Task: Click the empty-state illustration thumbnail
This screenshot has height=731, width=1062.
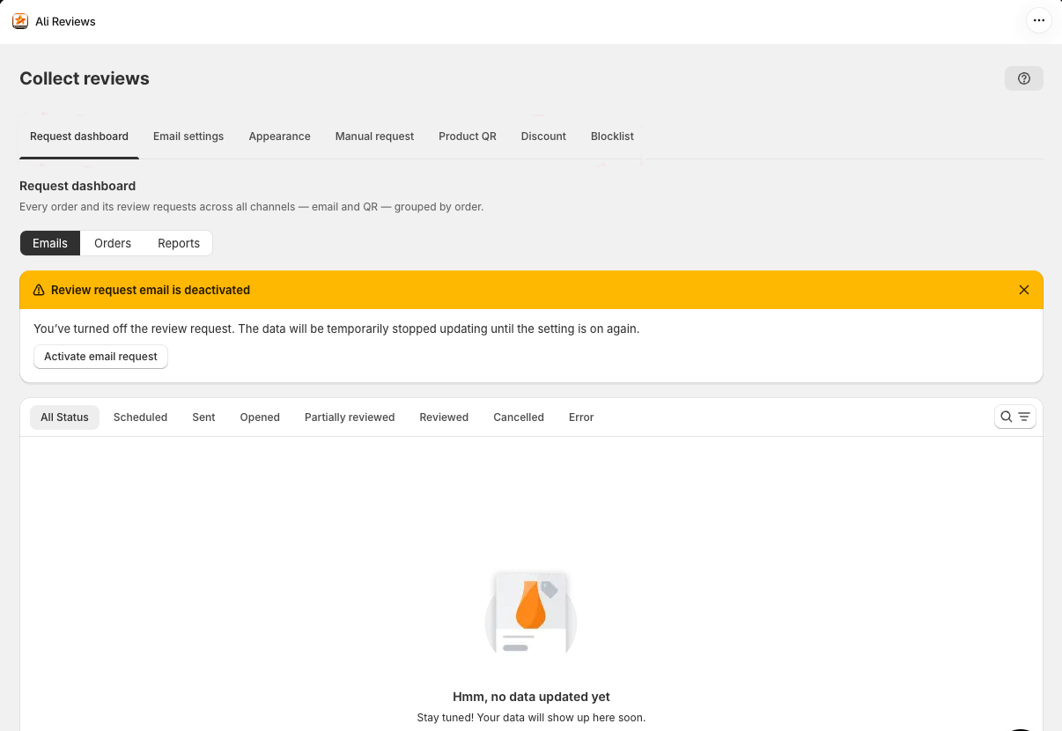Action: pyautogui.click(x=531, y=614)
